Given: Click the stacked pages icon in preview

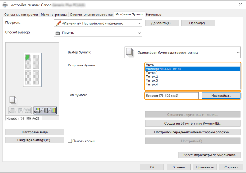Looking at the screenshot, I should [12, 100].
